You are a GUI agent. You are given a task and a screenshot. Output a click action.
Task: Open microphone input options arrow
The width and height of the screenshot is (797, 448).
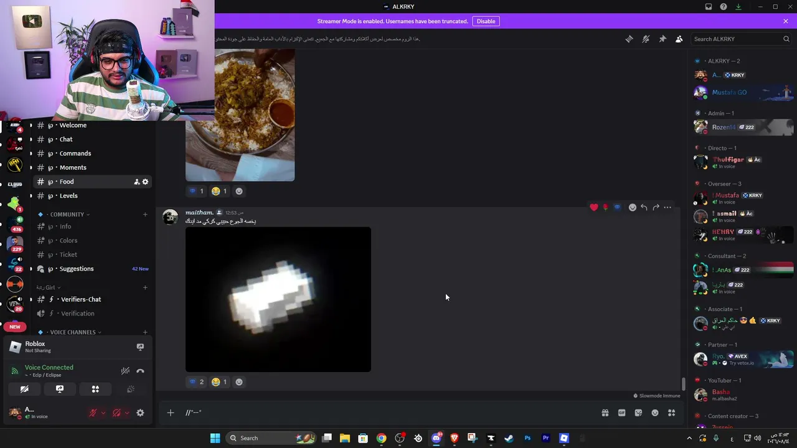point(103,413)
